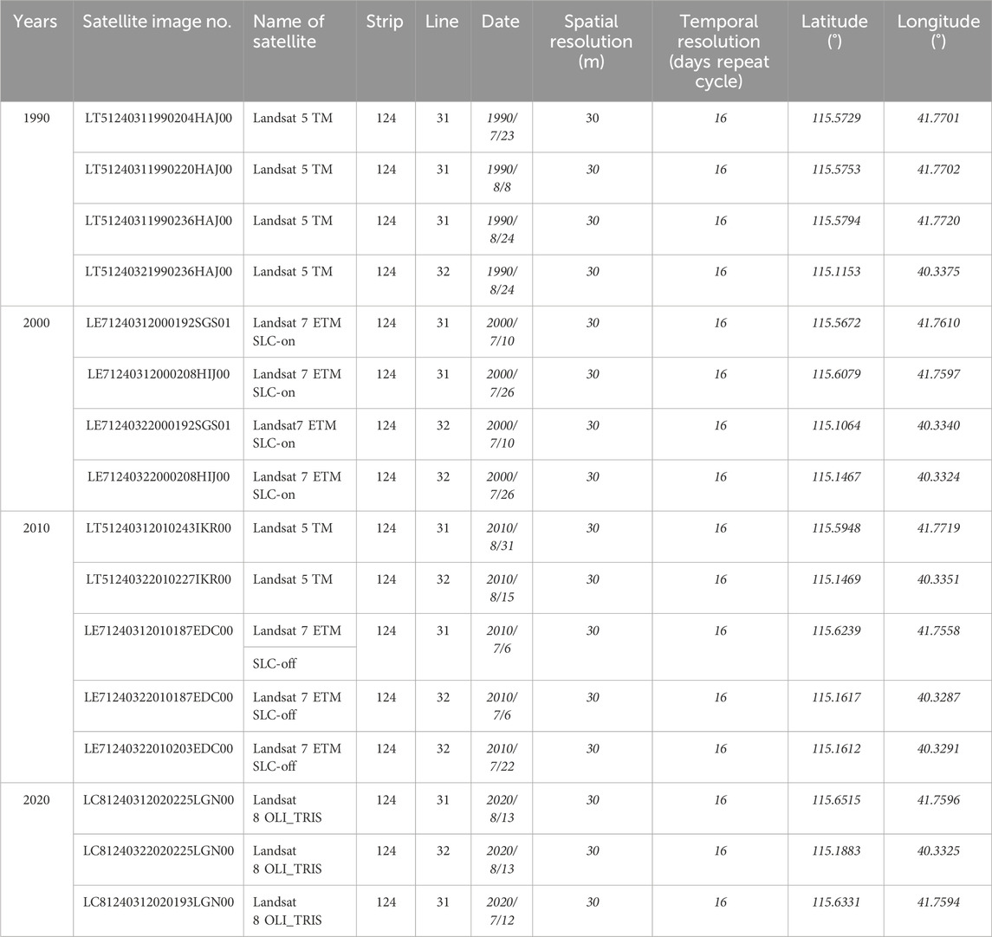Select image LT51240321990236HAJ00
Screen dimensions: 992x937
[159, 272]
